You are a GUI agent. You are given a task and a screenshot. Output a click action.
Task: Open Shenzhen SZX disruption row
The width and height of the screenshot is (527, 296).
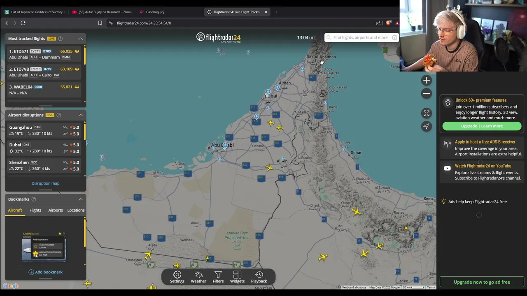click(44, 166)
